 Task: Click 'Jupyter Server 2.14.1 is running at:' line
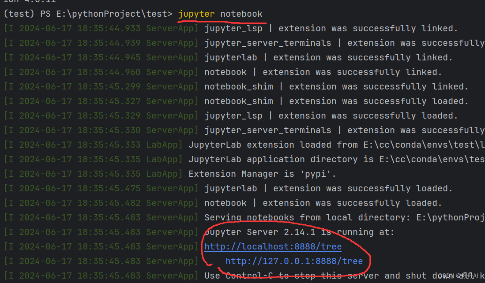(x=299, y=232)
